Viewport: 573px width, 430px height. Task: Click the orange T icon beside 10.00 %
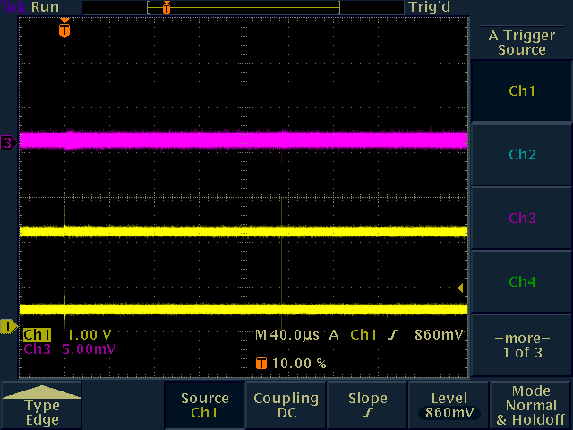click(261, 364)
